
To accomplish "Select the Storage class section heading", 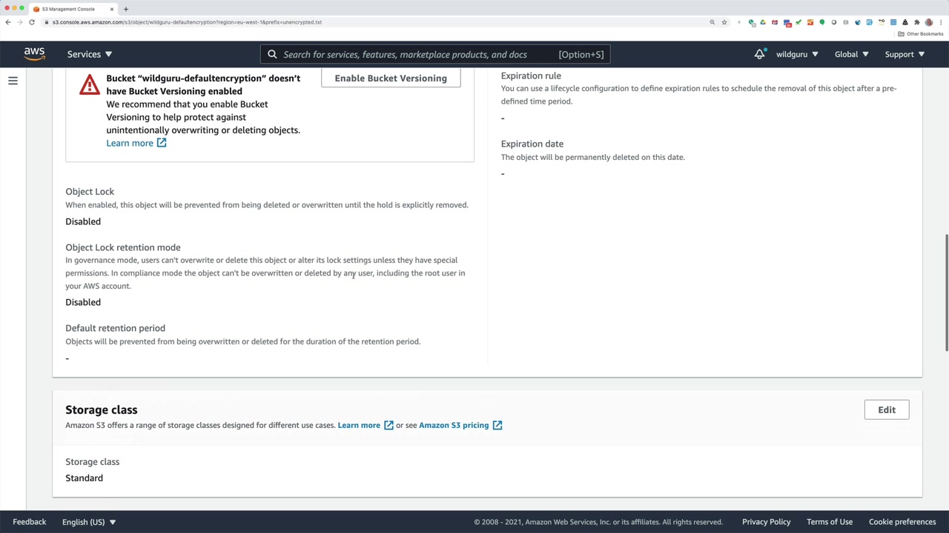I will coord(102,410).
